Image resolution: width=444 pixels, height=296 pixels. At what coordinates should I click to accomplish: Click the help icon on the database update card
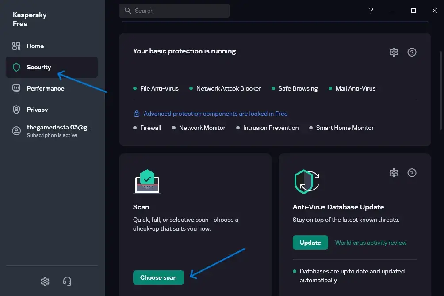pyautogui.click(x=412, y=173)
